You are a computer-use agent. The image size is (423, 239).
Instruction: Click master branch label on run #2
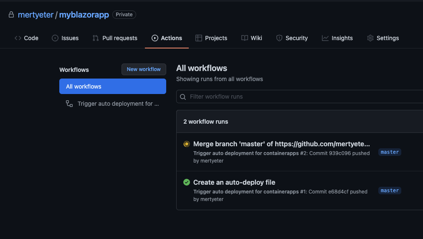(390, 152)
